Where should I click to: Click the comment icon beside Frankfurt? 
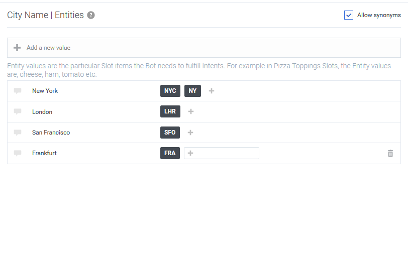point(18,153)
